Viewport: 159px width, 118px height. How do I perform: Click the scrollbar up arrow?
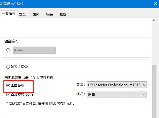[154, 21]
